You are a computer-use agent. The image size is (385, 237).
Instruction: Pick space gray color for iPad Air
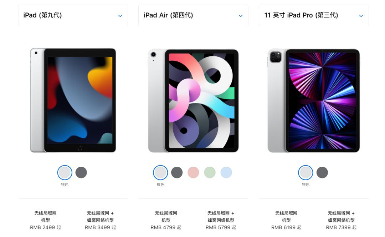[177, 172]
